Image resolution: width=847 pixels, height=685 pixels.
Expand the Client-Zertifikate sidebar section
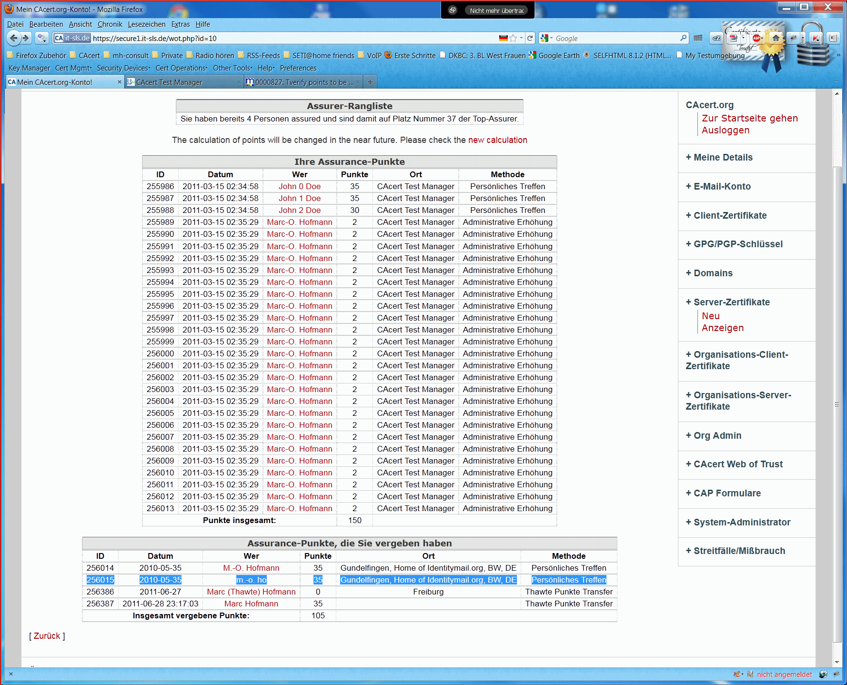point(726,215)
